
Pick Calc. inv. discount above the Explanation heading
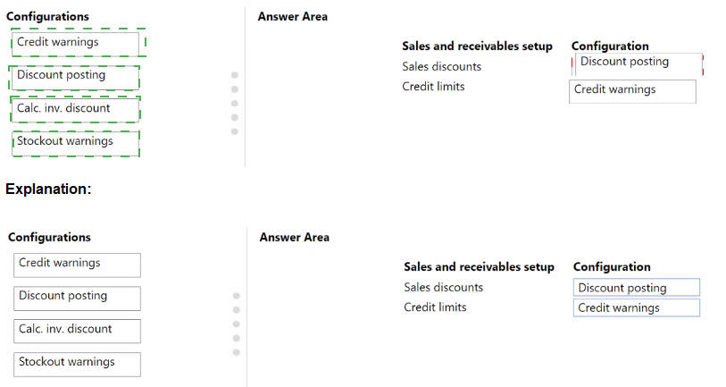pos(75,109)
